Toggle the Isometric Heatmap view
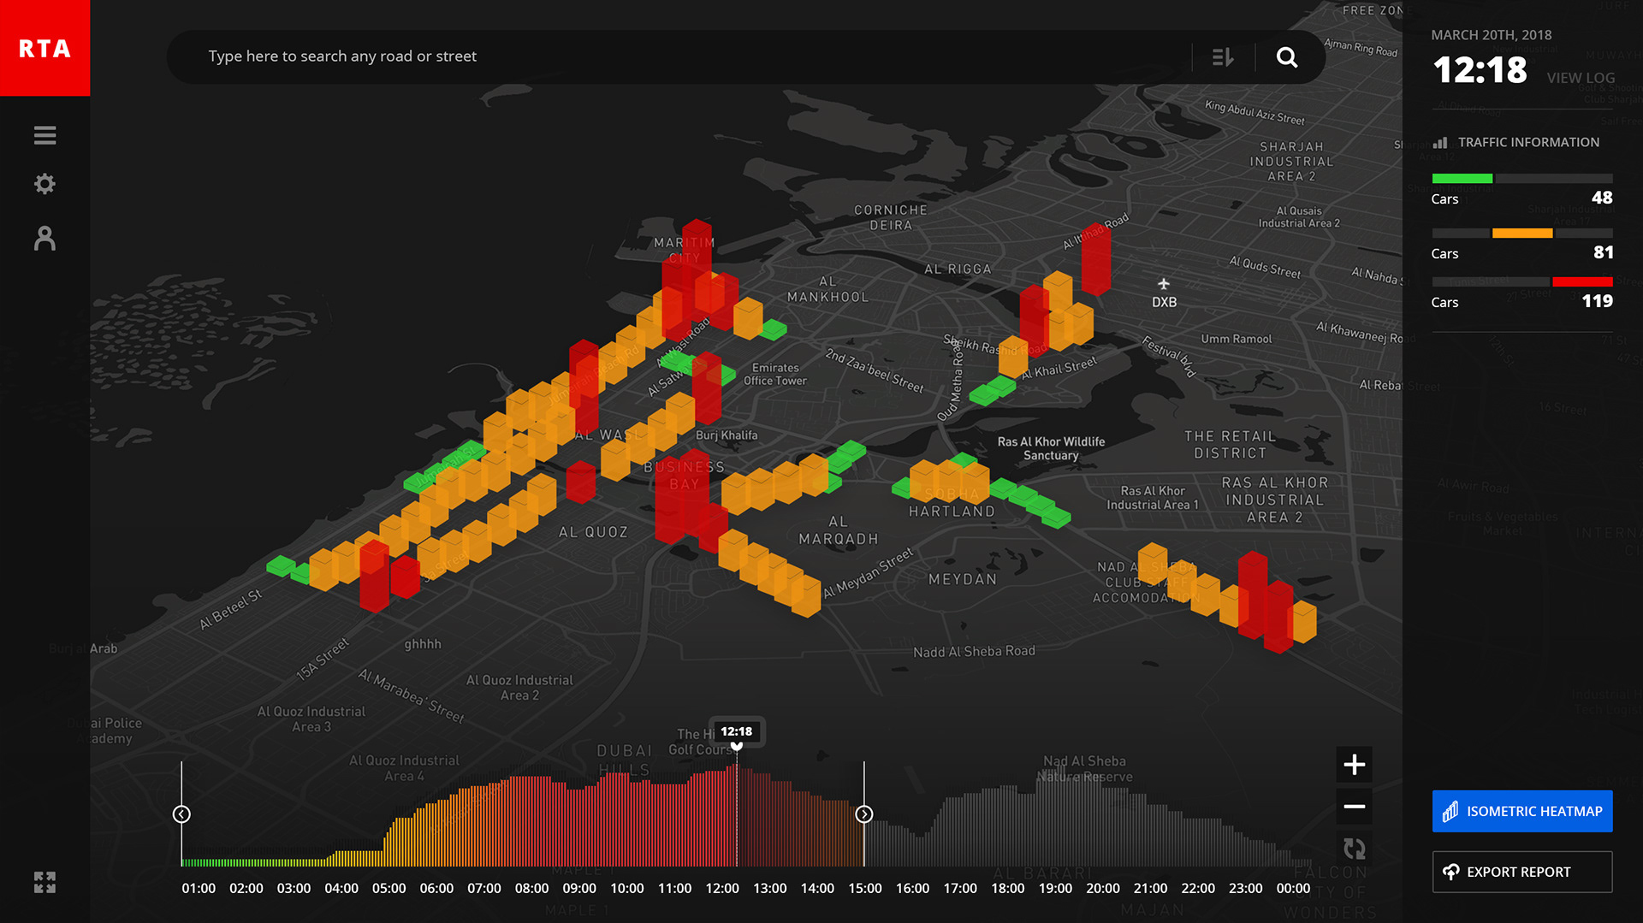 click(x=1522, y=811)
